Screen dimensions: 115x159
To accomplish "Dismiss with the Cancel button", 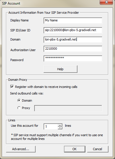I will click(98, 149).
